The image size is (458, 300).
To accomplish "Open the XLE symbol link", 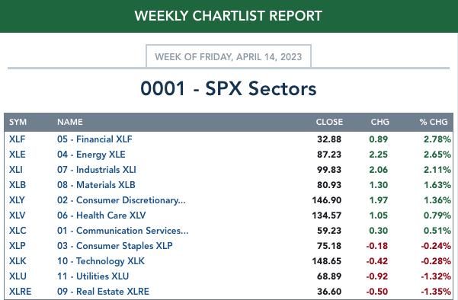I will point(18,155).
